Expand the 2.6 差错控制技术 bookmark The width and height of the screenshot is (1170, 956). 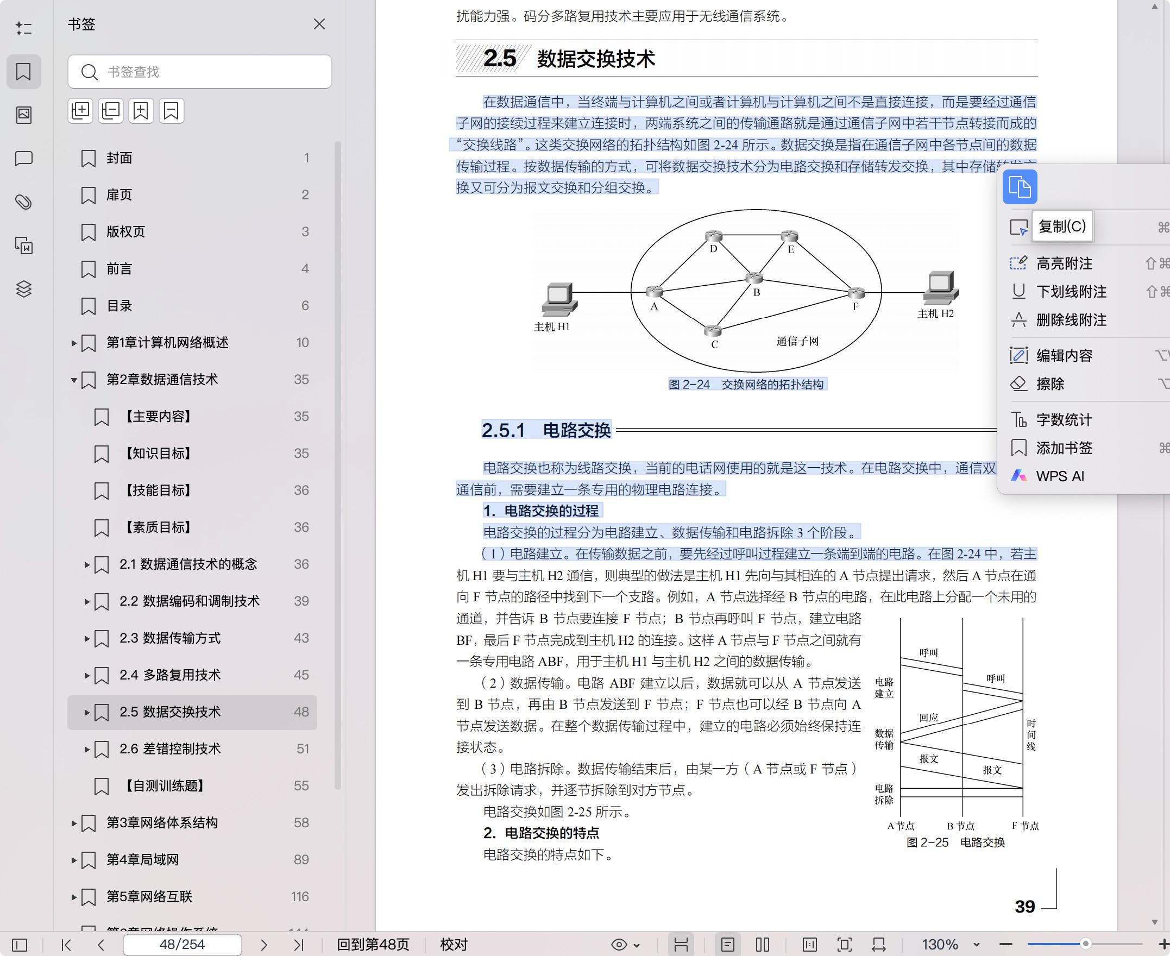tap(87, 749)
